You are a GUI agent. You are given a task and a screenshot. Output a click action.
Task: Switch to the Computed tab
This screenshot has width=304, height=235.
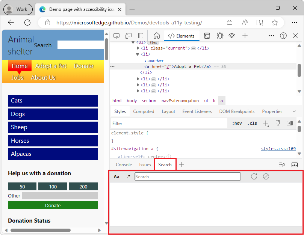[x=144, y=111]
